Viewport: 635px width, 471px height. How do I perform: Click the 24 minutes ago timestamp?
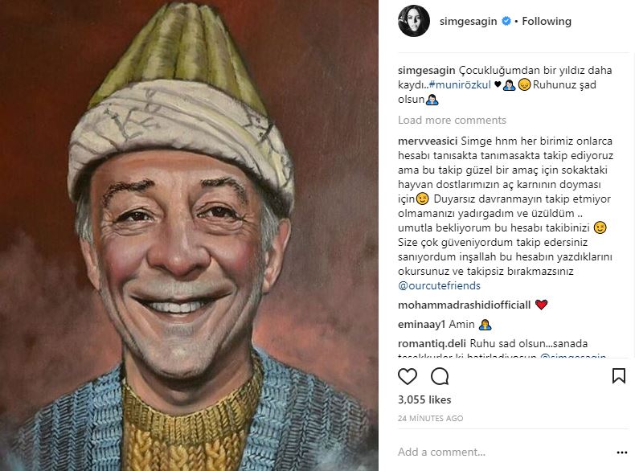click(430, 419)
